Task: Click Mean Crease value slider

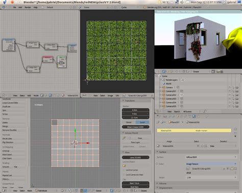Action: (x=135, y=127)
